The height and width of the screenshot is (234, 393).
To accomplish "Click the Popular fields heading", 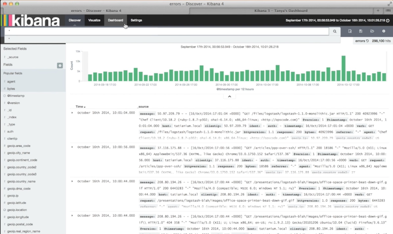I will [x=13, y=73].
